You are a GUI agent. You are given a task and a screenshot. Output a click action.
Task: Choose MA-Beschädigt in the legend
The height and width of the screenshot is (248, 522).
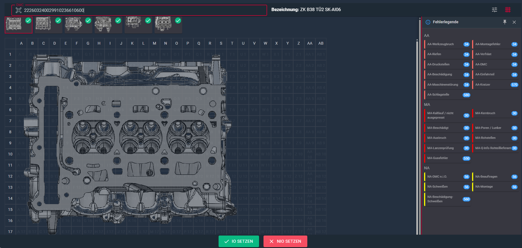pos(447,128)
